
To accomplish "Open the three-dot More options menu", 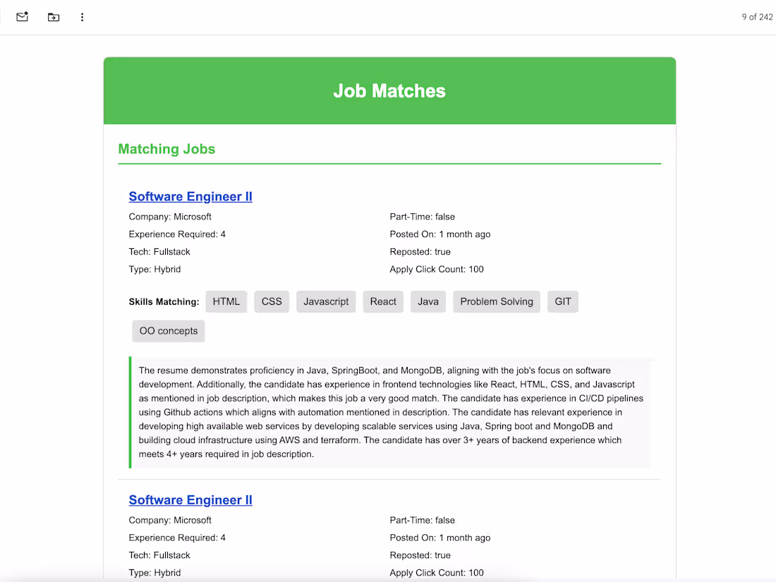I will click(82, 18).
